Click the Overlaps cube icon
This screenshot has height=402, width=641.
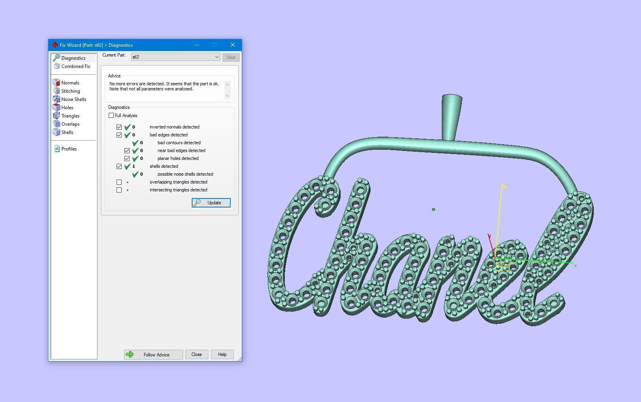(x=57, y=124)
